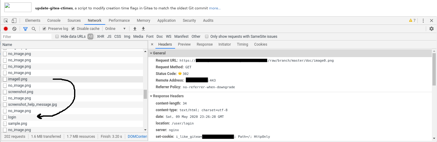Show the 7 warnings indicator
This screenshot has height=142, width=437.
point(412,21)
